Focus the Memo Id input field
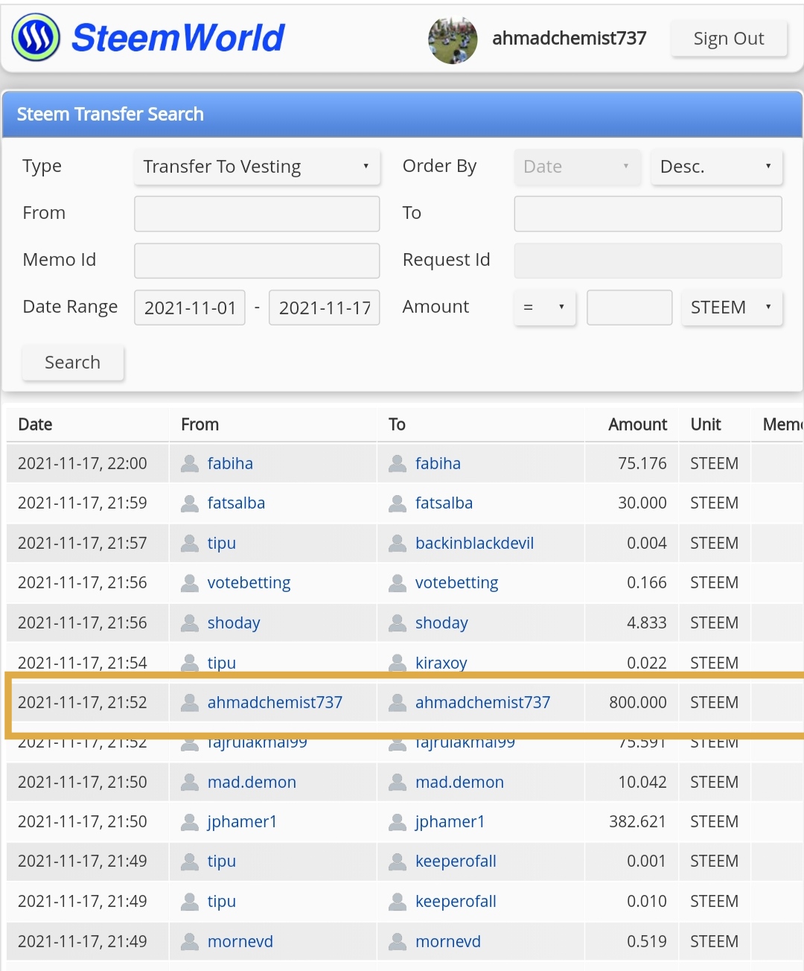 (x=257, y=261)
